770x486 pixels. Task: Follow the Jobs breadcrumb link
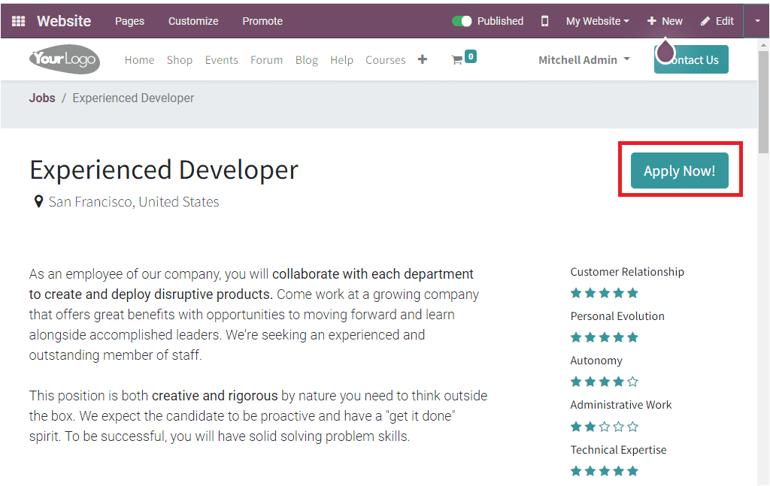tap(41, 98)
